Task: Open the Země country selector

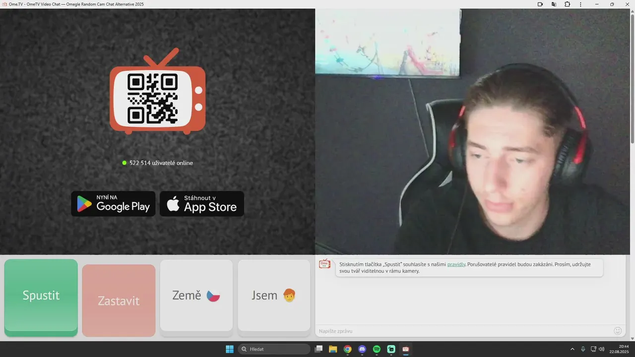Action: [196, 296]
